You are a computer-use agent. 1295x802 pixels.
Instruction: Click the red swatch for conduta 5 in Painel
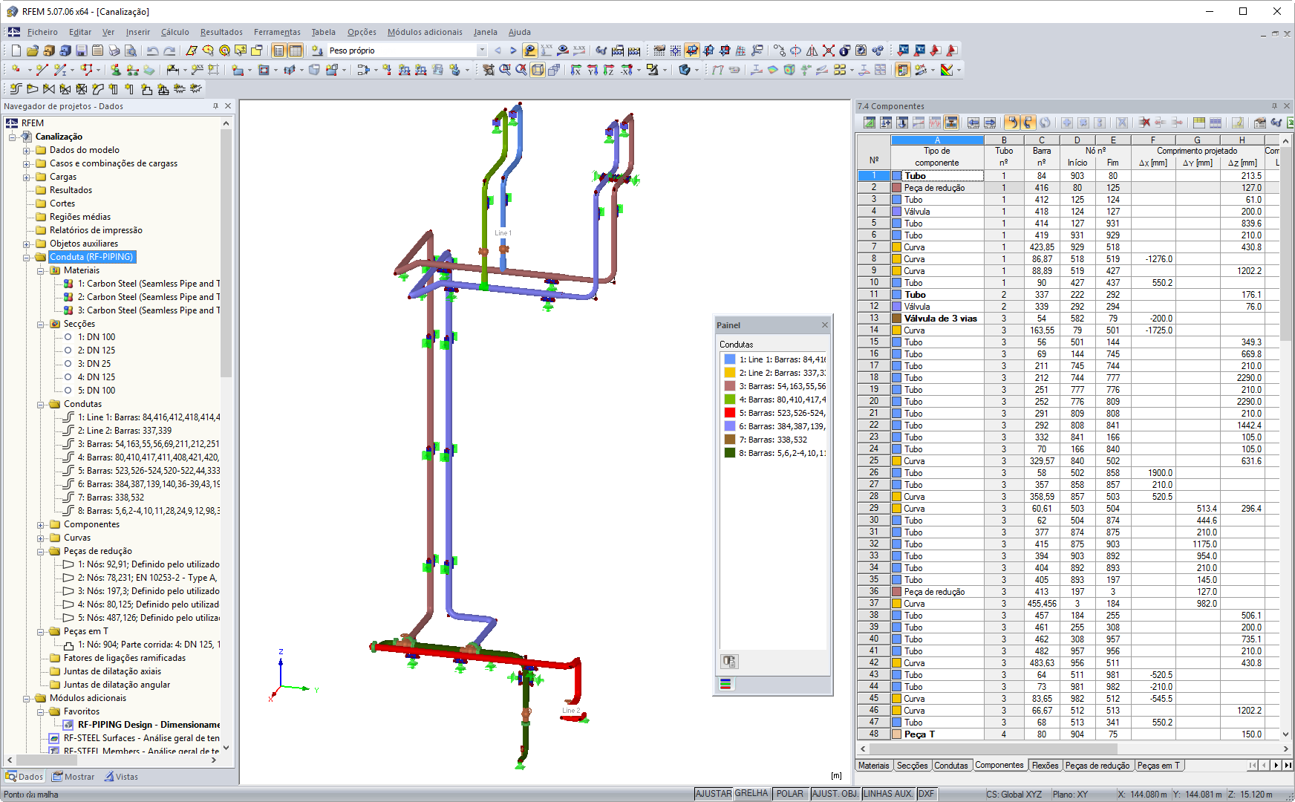[730, 413]
